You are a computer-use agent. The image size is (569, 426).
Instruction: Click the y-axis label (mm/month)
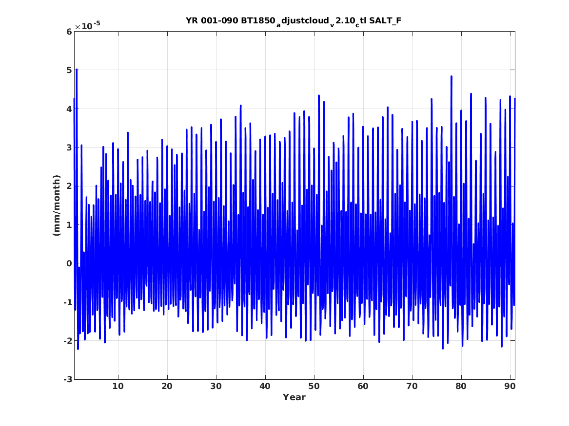pos(57,205)
